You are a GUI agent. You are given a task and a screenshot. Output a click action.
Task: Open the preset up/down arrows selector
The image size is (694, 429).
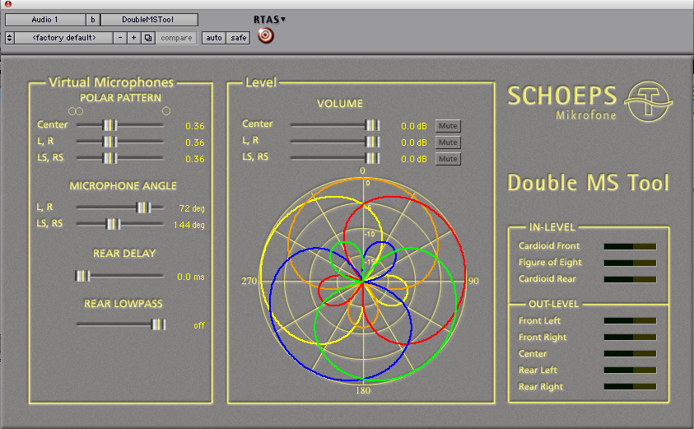9,38
